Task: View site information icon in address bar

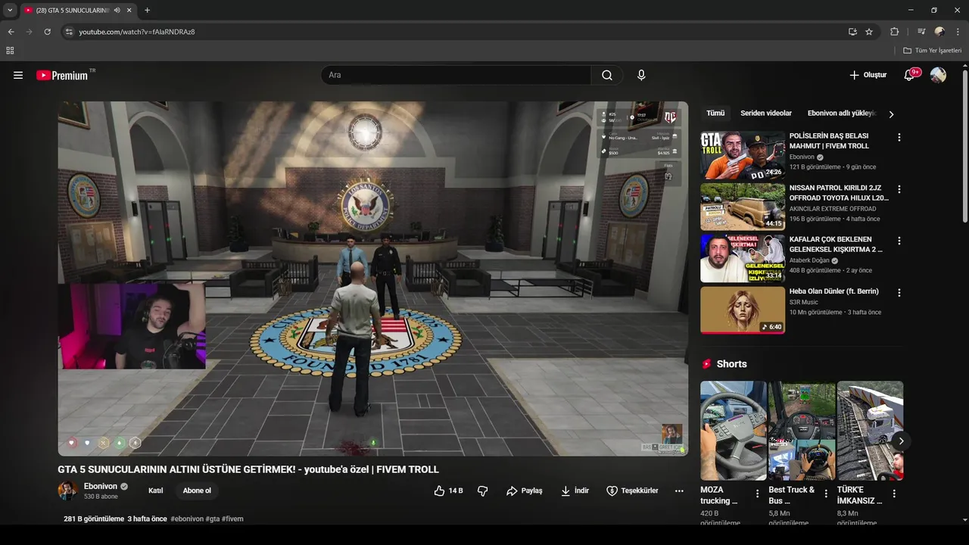Action: (68, 32)
